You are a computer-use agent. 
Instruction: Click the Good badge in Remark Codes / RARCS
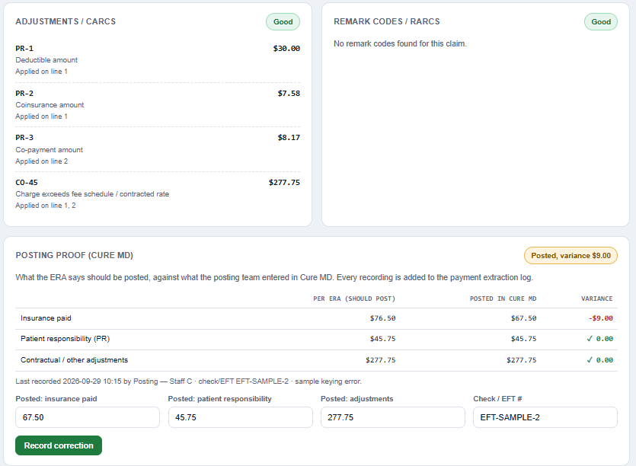pos(601,22)
